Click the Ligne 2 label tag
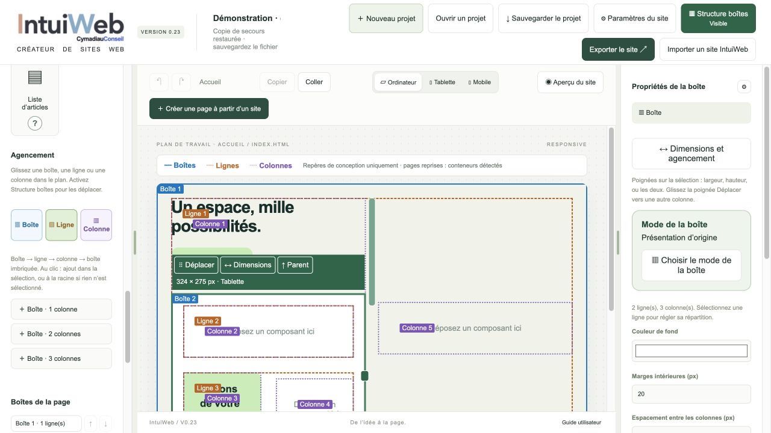 tap(208, 321)
